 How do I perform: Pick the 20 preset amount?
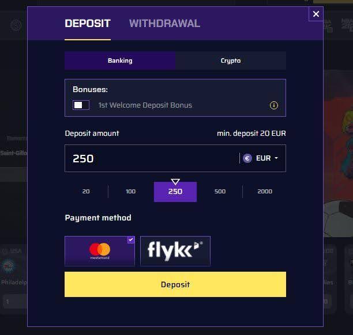click(86, 192)
